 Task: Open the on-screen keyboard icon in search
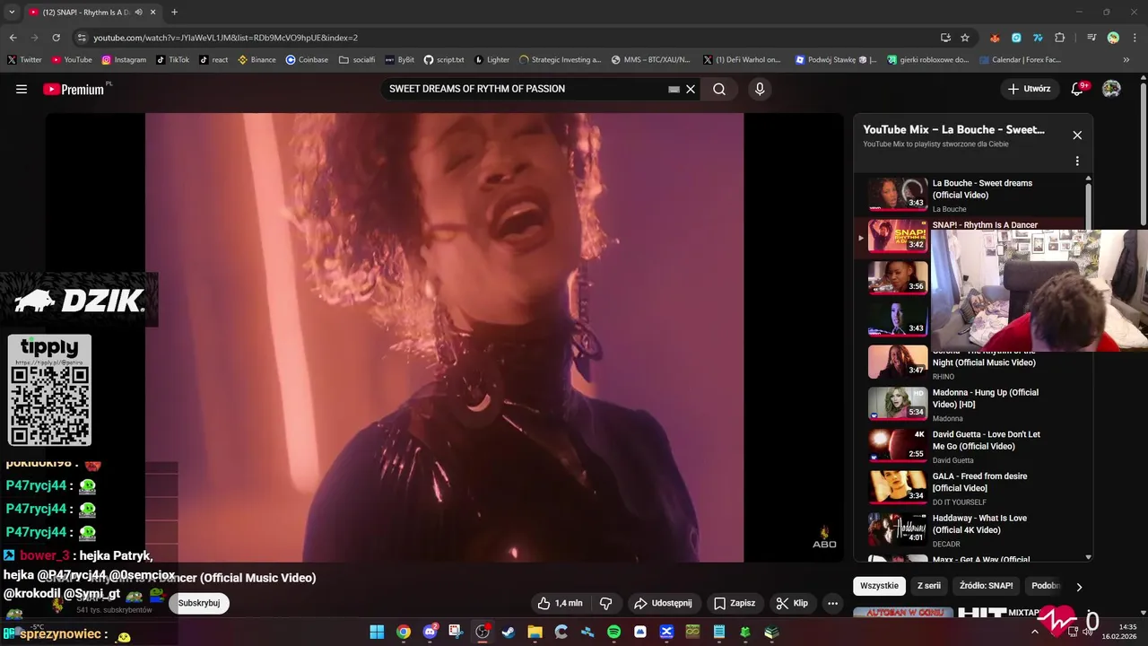pyautogui.click(x=674, y=89)
